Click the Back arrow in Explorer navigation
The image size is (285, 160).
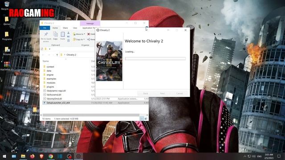[x=43, y=55]
